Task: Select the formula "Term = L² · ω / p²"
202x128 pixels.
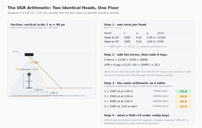Action: tap(113, 28)
